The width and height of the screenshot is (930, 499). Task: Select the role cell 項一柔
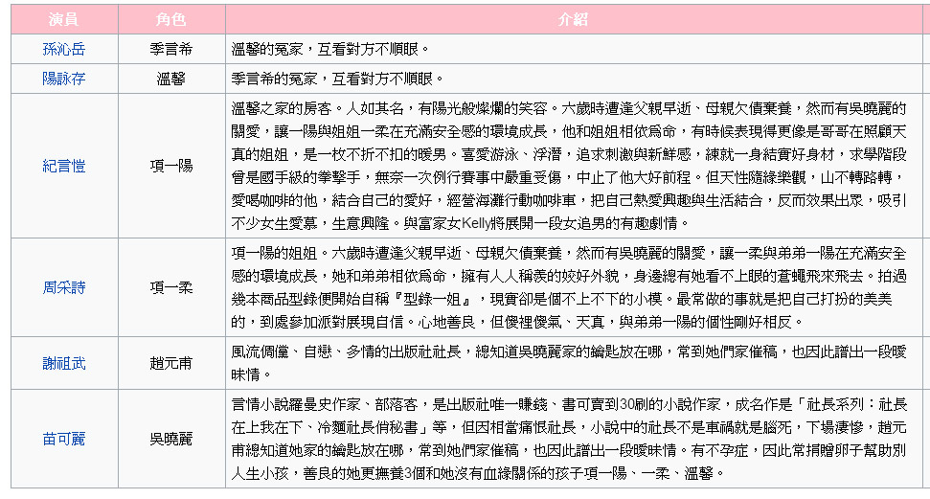(x=171, y=287)
